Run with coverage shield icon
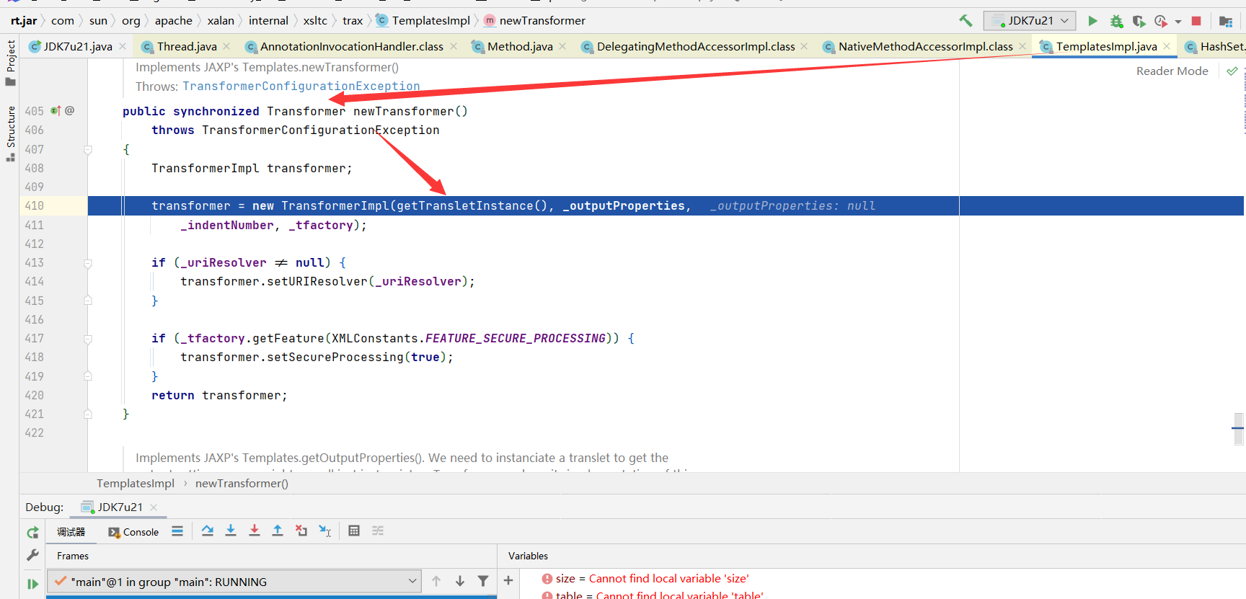 pyautogui.click(x=1139, y=21)
